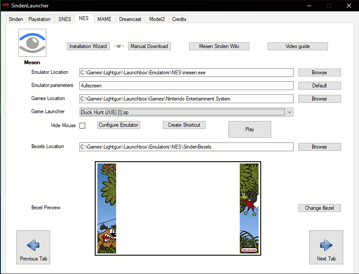The height and width of the screenshot is (274, 359).
Task: Click the Configure Emulator button
Action: (x=119, y=125)
